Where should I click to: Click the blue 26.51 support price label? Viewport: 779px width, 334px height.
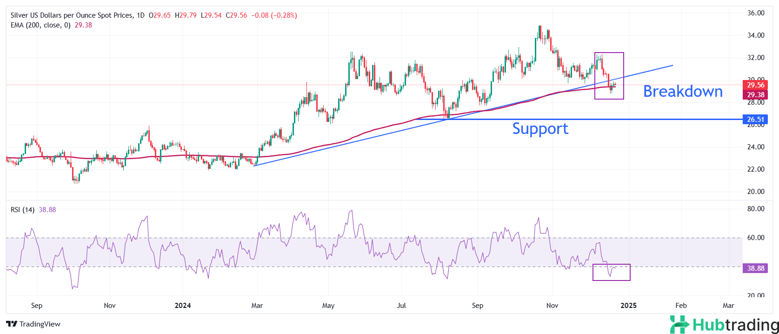click(755, 120)
